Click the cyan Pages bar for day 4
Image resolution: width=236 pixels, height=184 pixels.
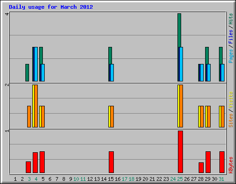[x=36, y=64]
